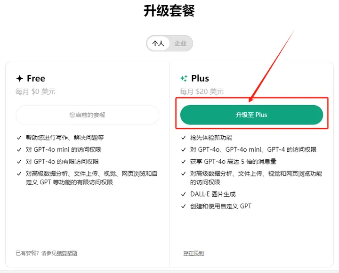Click checkmark beside 创建和使用自定义 GPT
The image size is (339, 273).
[x=184, y=206]
